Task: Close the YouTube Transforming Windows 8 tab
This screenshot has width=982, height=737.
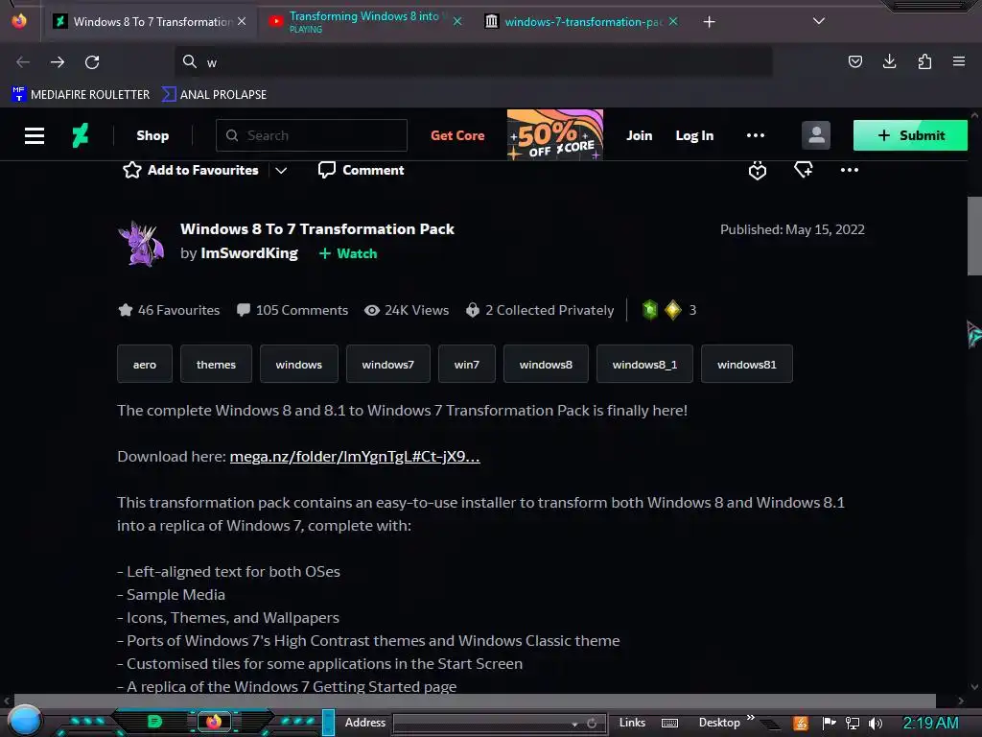Action: (457, 21)
